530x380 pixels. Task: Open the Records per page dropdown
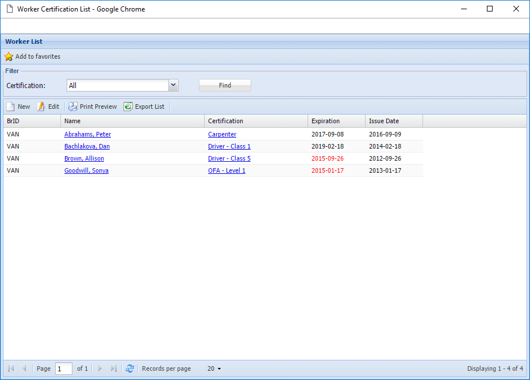click(214, 368)
